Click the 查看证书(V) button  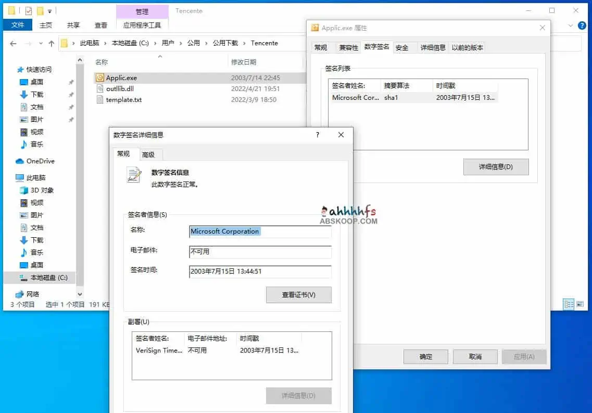(x=298, y=294)
